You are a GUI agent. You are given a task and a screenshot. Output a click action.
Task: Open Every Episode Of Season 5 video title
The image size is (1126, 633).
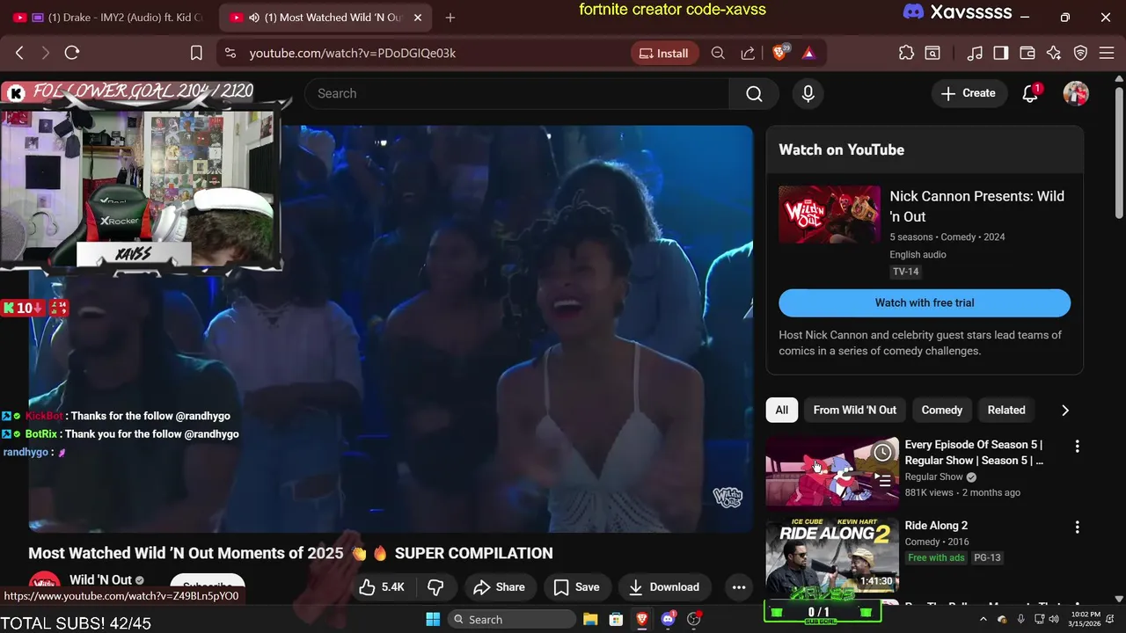[x=974, y=453]
